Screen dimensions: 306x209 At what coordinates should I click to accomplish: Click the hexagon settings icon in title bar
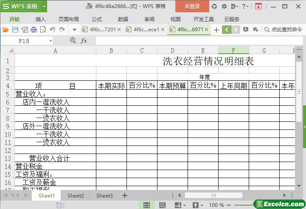[x=224, y=6]
